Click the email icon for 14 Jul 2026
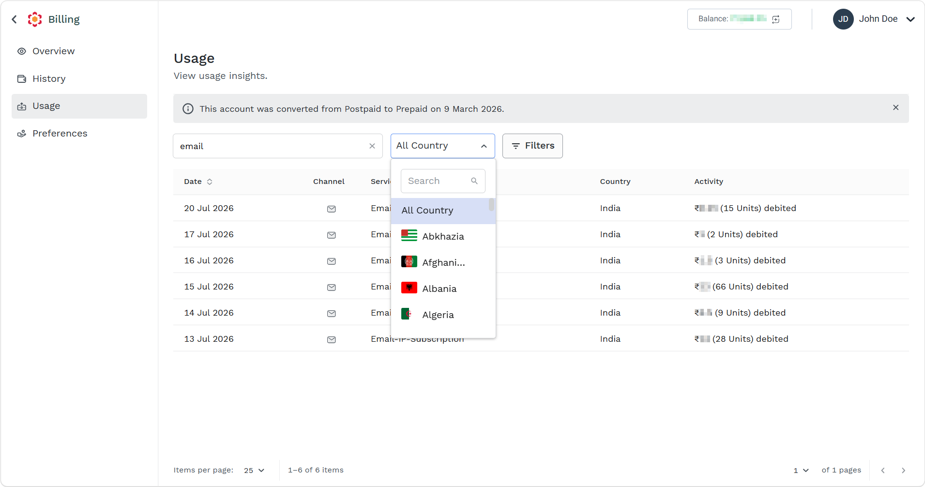925x487 pixels. pyautogui.click(x=332, y=314)
